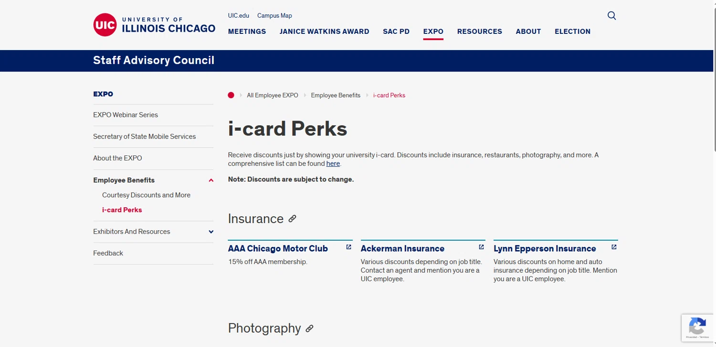External link icon for Ackerman Insurance
The height and width of the screenshot is (347, 716).
(x=481, y=247)
